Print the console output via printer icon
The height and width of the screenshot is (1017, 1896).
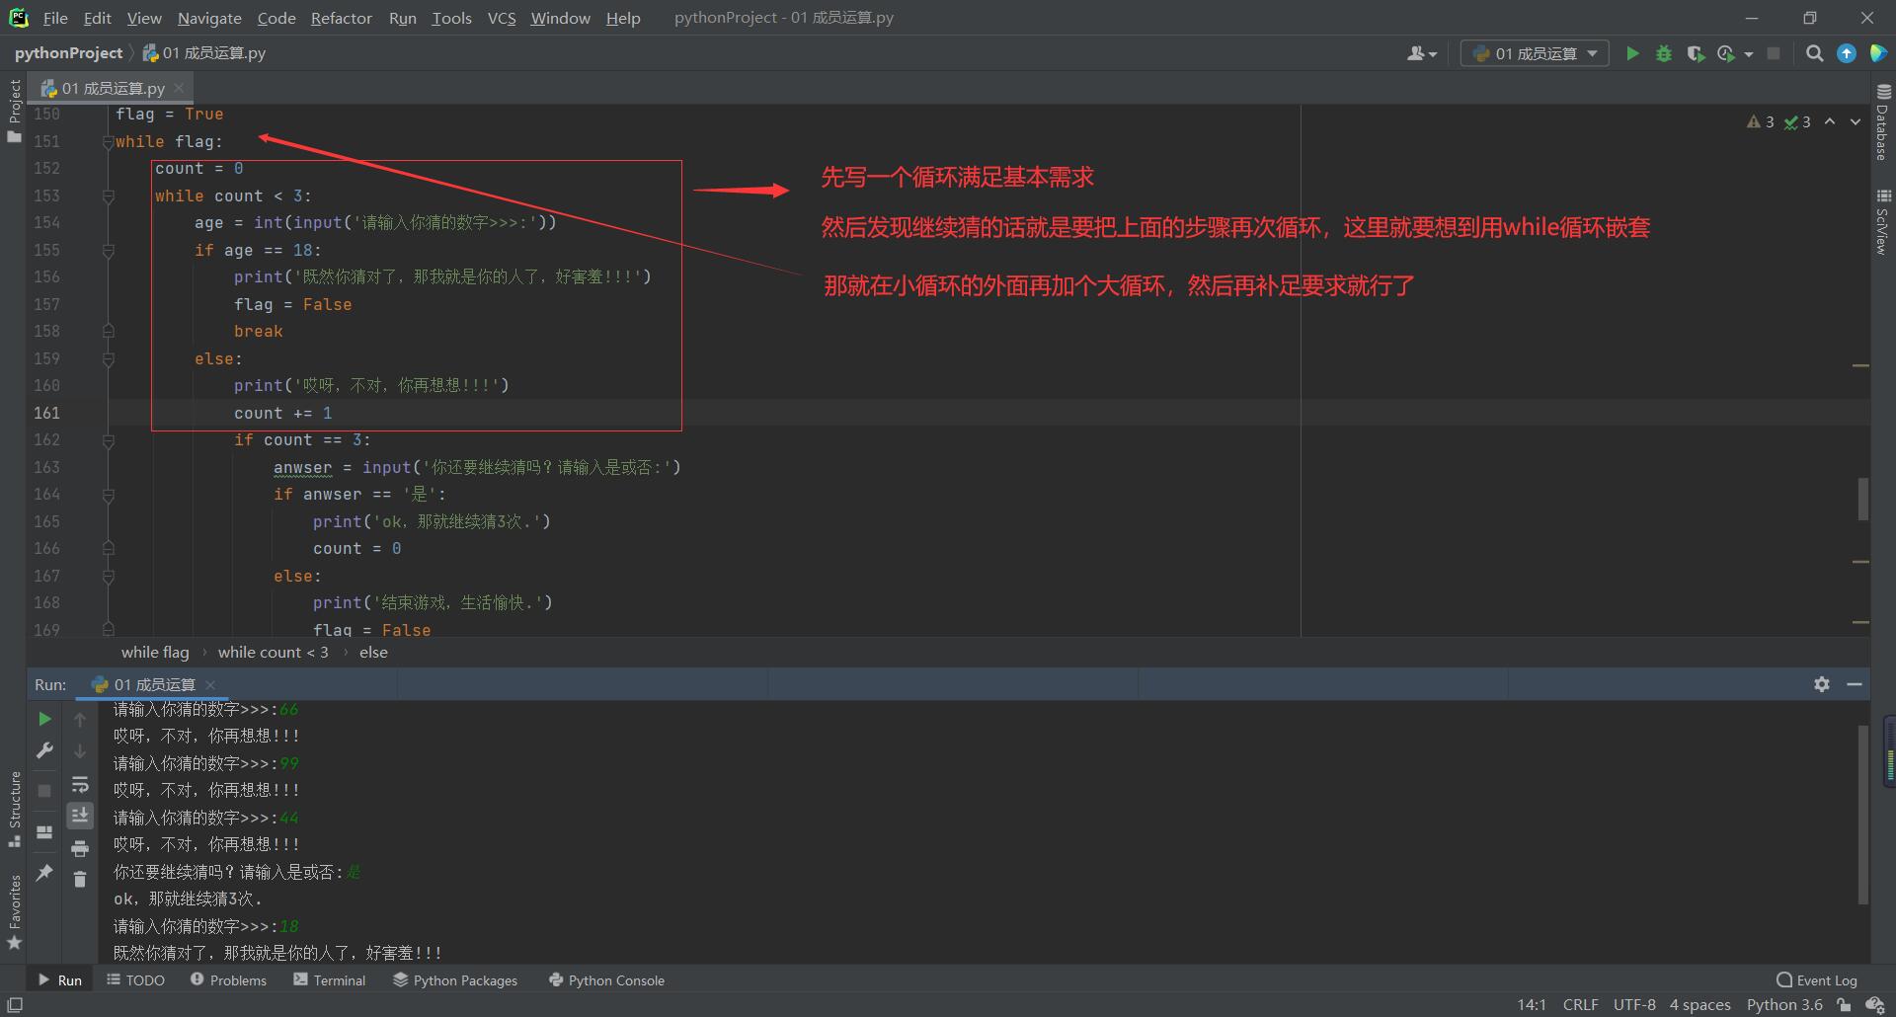[x=80, y=848]
